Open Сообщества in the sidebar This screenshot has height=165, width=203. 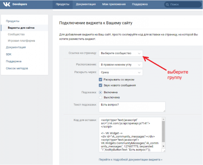[16, 34]
